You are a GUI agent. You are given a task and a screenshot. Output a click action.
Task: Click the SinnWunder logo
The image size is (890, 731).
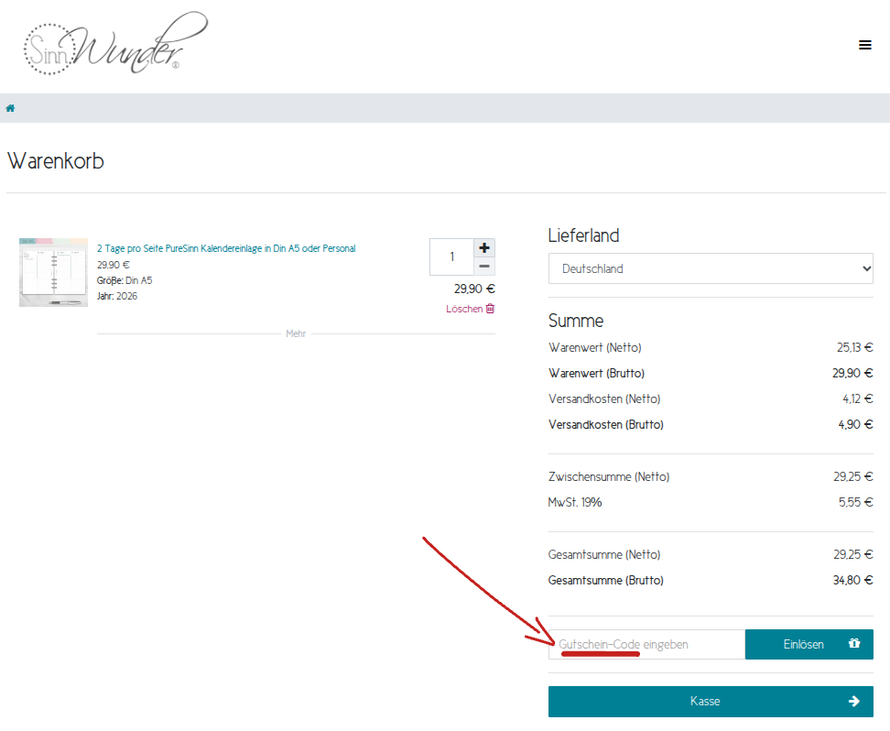pos(114,43)
